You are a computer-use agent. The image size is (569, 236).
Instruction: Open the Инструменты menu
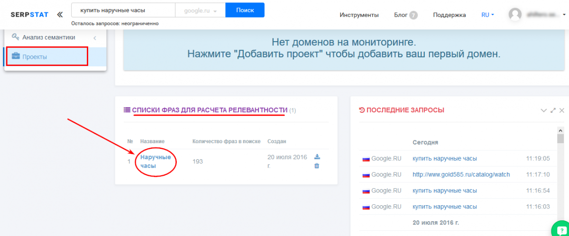coord(359,15)
